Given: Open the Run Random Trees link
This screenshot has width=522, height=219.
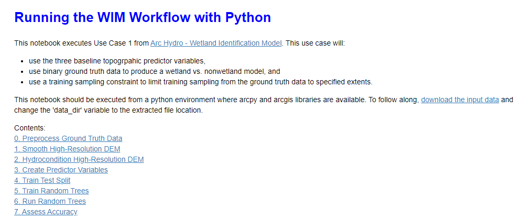Looking at the screenshot, I should click(50, 201).
